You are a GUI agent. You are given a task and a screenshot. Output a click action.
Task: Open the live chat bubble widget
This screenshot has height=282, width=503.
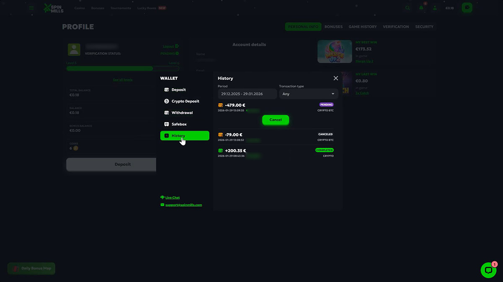pos(488,270)
